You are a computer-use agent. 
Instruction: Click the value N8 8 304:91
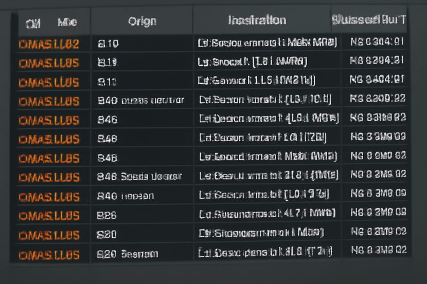pyautogui.click(x=377, y=42)
